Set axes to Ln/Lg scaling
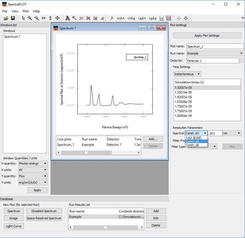The image size is (245, 238). (x=131, y=18)
